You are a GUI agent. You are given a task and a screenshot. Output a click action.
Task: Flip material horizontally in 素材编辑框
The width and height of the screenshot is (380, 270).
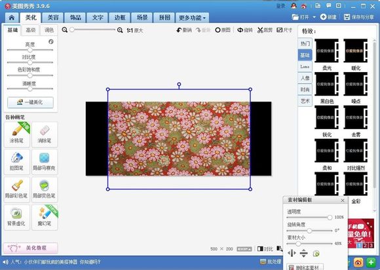[292, 253]
